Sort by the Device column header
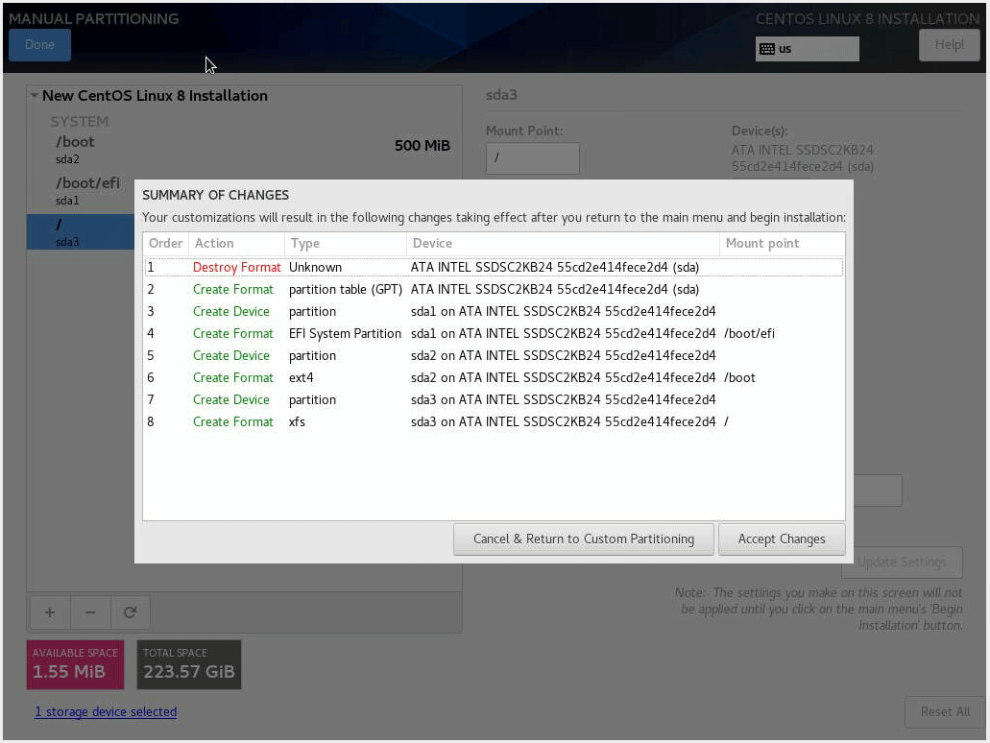Screen dimensions: 990x743 [563, 244]
